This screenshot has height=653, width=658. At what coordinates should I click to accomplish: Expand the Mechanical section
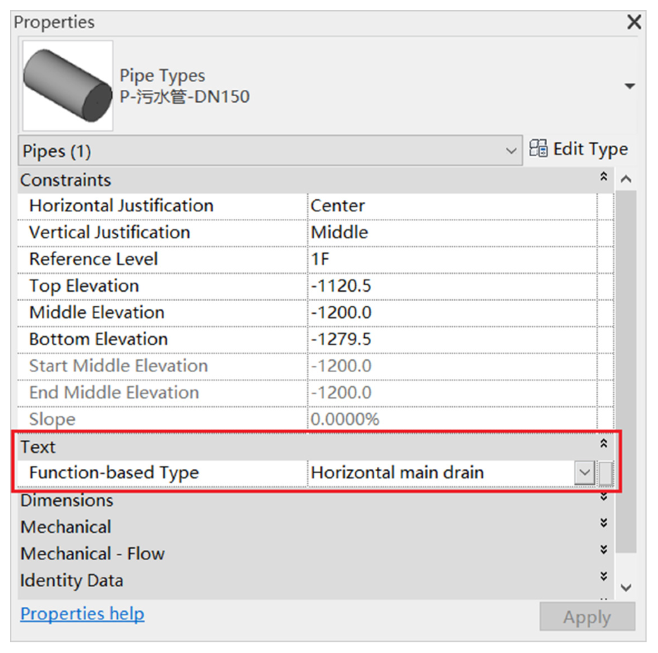point(604,524)
